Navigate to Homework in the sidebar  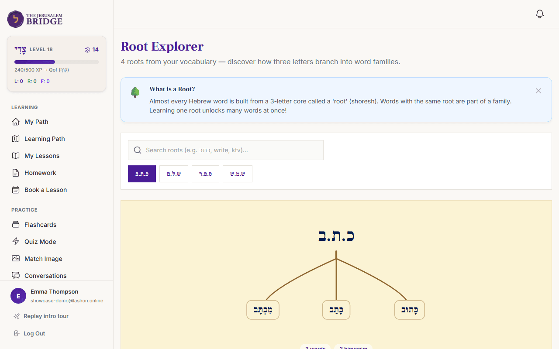pos(40,173)
